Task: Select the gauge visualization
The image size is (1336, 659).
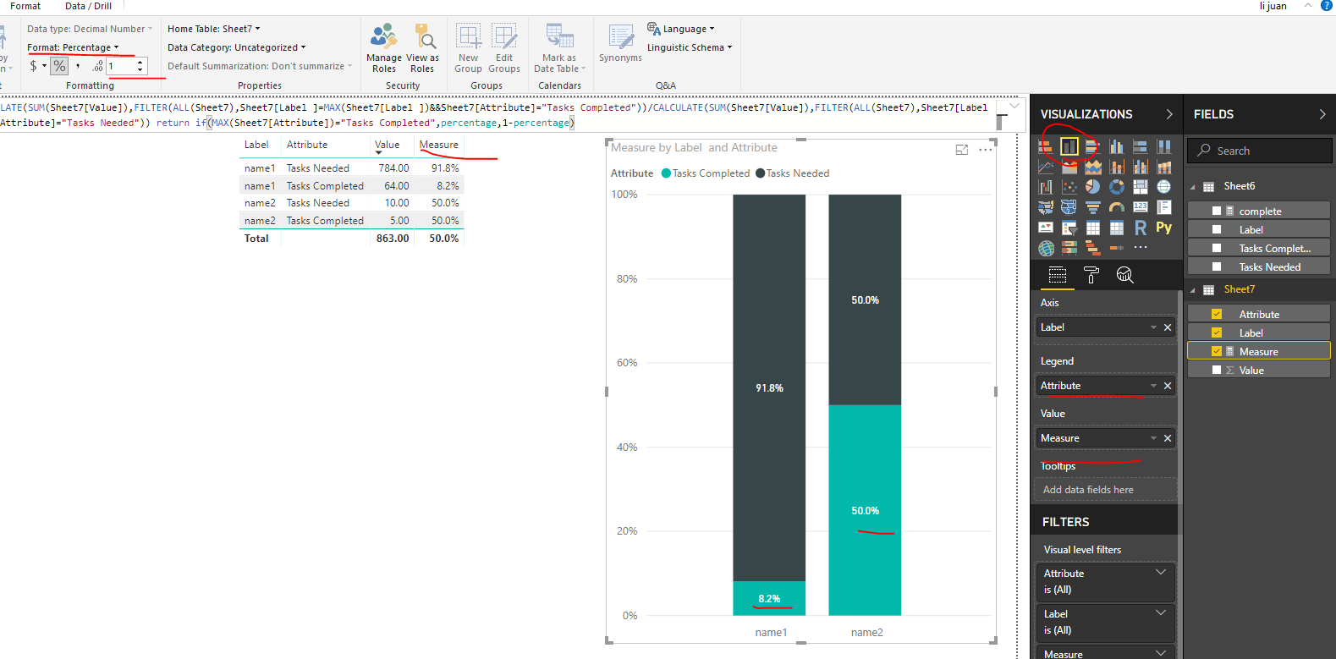Action: point(1117,207)
